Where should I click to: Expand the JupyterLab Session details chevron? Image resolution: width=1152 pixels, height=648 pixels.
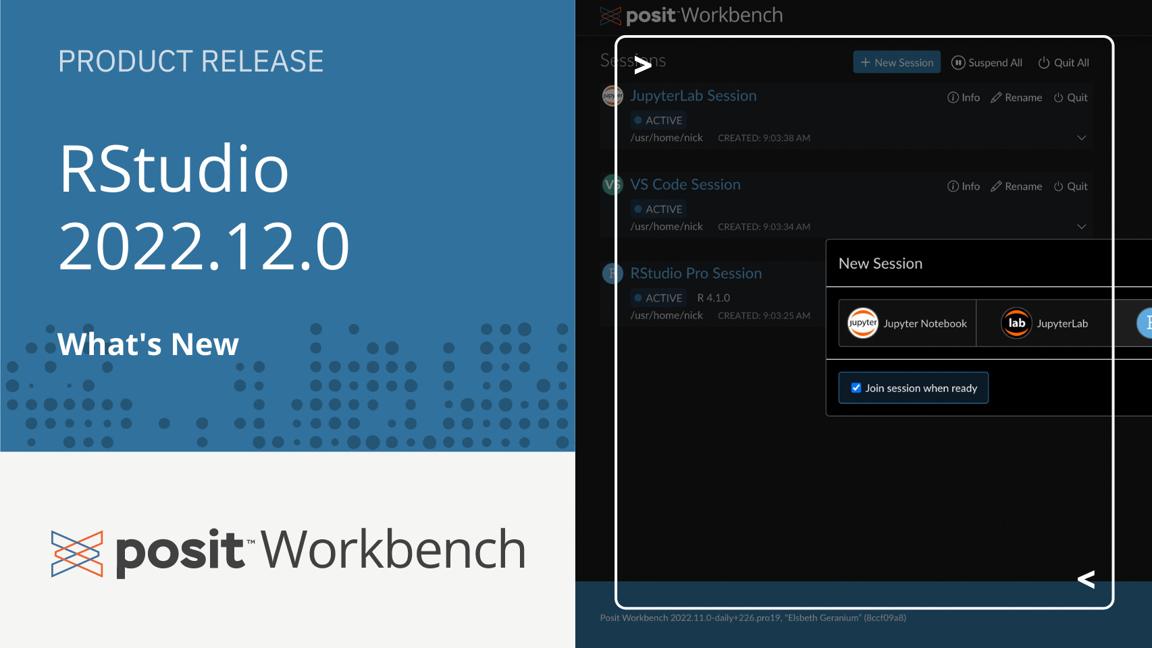click(1081, 138)
